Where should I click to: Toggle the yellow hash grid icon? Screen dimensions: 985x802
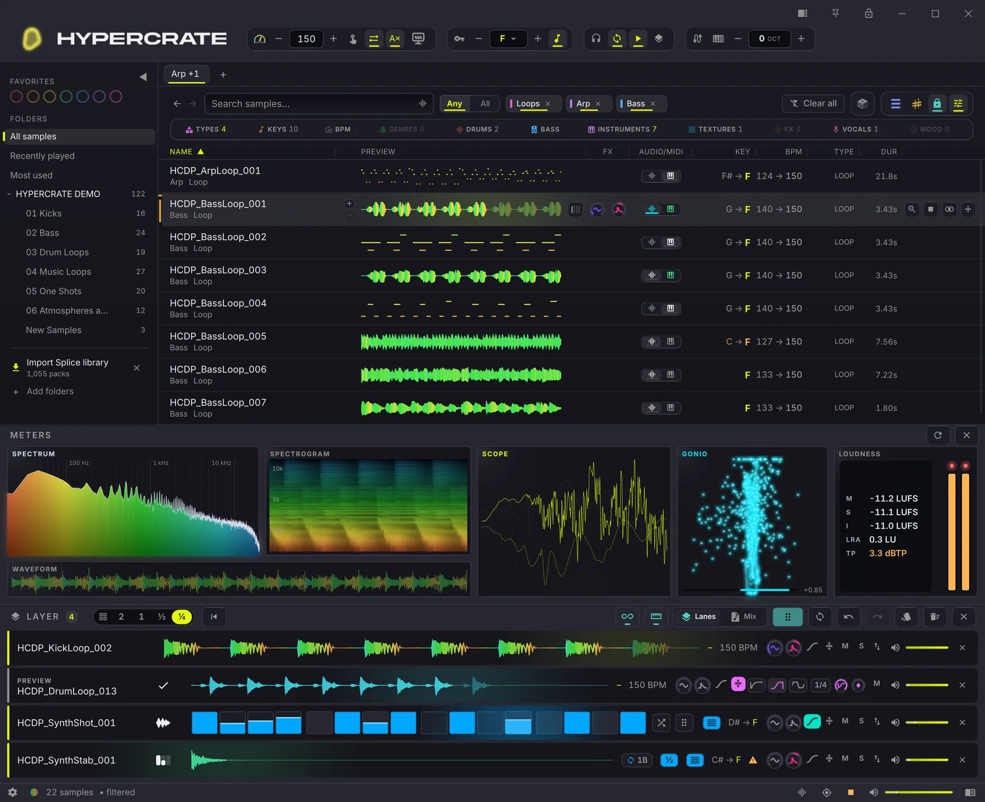[917, 104]
